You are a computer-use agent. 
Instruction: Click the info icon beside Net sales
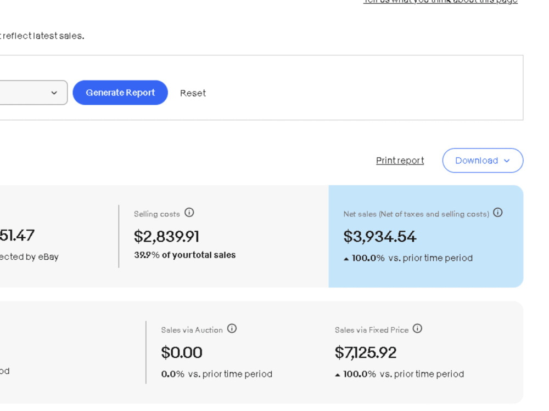click(x=497, y=213)
